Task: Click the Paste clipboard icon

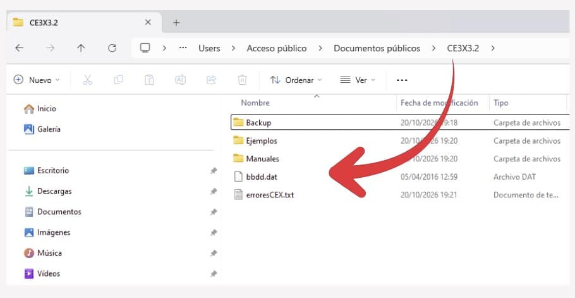Action: [149, 80]
